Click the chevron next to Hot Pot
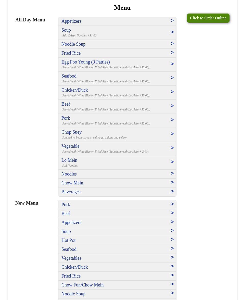 tap(172, 240)
